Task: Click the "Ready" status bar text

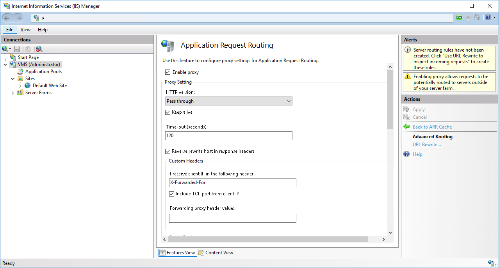Action: (9, 263)
